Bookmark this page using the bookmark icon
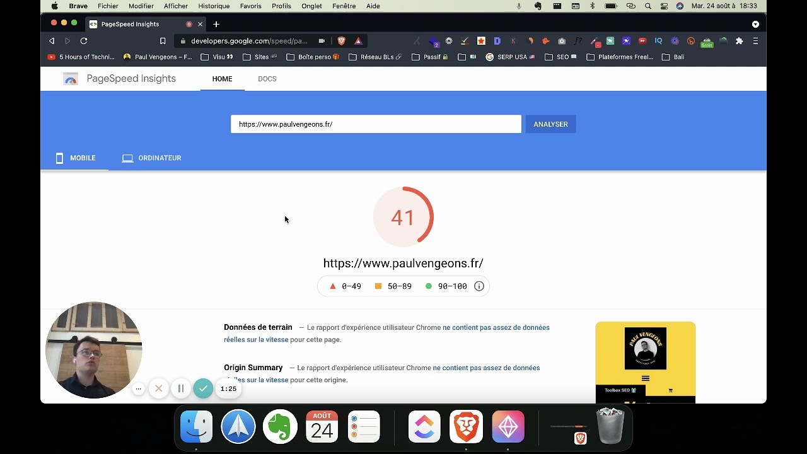 [163, 41]
